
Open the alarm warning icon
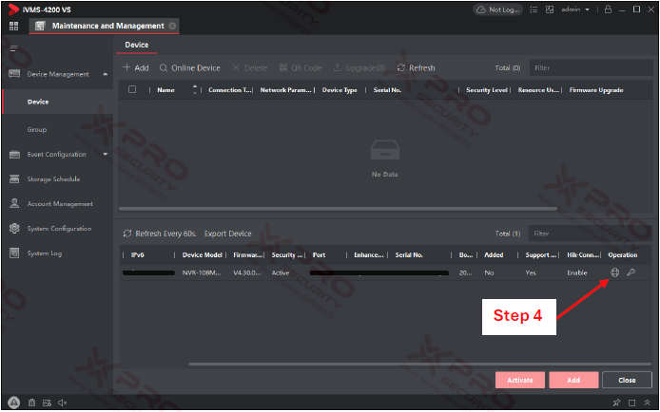pyautogui.click(x=14, y=403)
